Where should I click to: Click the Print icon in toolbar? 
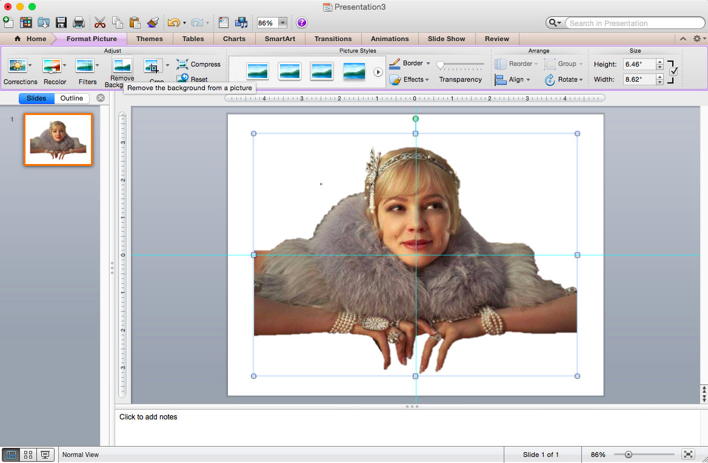pos(78,23)
